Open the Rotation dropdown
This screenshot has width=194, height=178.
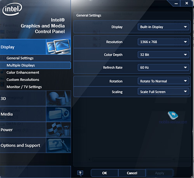(x=163, y=81)
